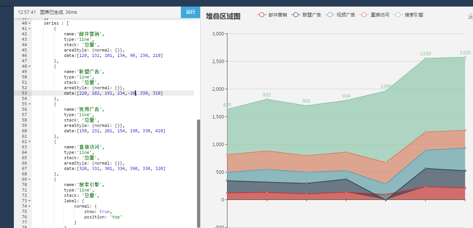This screenshot has height=228, width=473.
Task: Click the 运行 run button
Action: click(x=191, y=12)
